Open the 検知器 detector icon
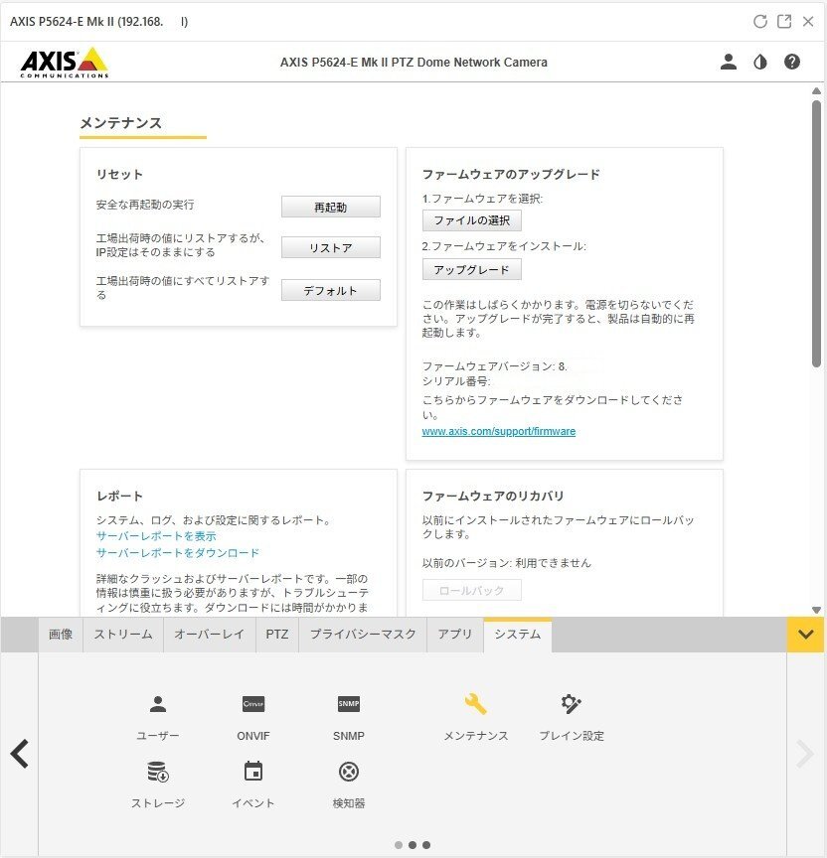This screenshot has width=827, height=858. (x=348, y=772)
